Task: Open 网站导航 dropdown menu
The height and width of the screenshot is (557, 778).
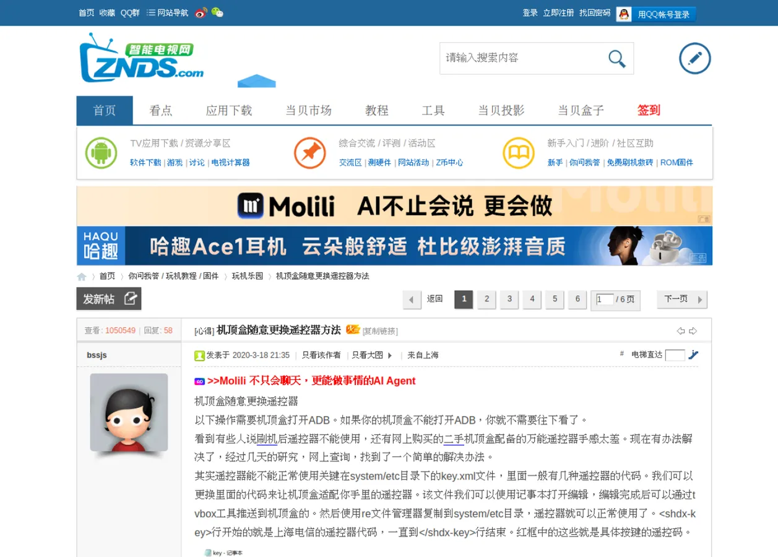Action: click(167, 12)
